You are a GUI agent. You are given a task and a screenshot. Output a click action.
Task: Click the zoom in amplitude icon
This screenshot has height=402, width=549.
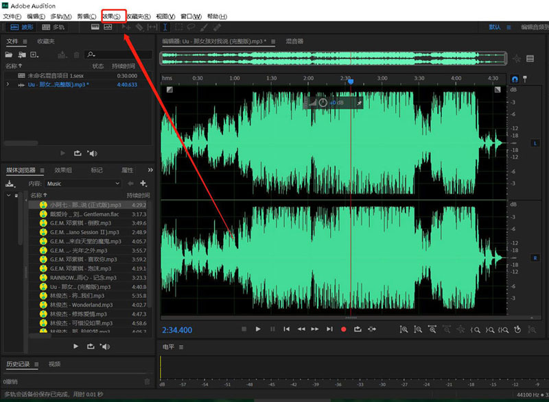click(x=404, y=329)
